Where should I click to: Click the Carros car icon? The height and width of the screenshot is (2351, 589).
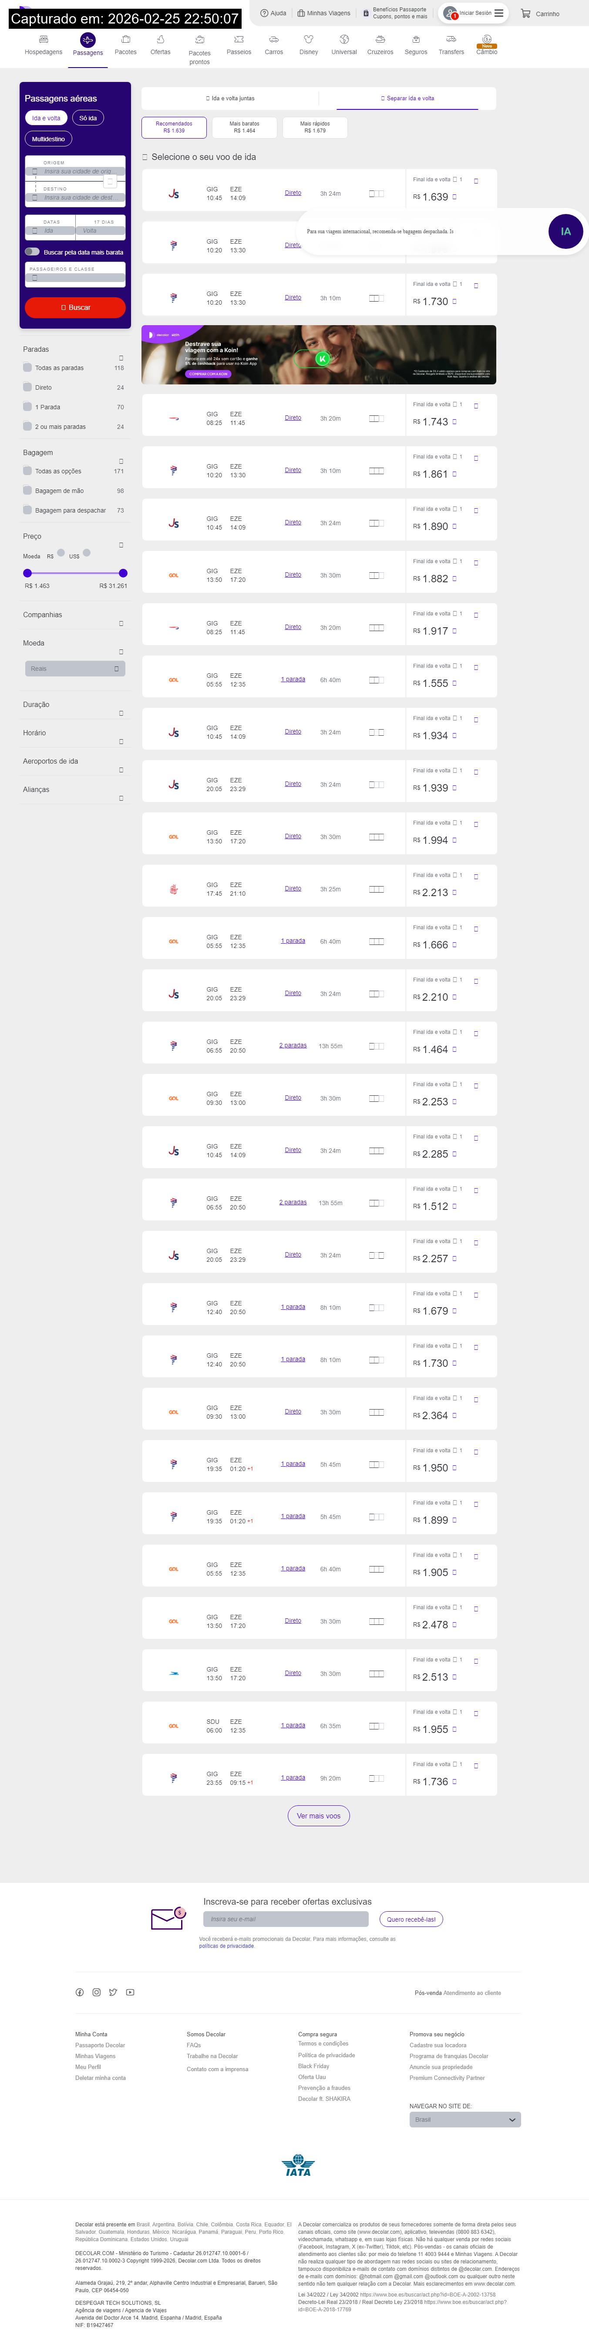[x=273, y=39]
